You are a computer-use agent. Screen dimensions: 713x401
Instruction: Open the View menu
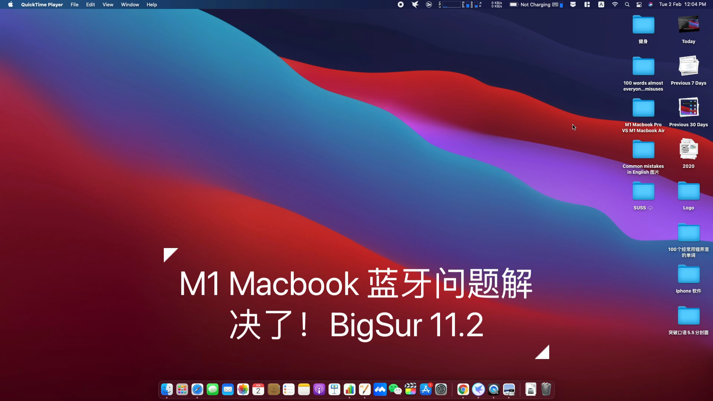(x=108, y=4)
